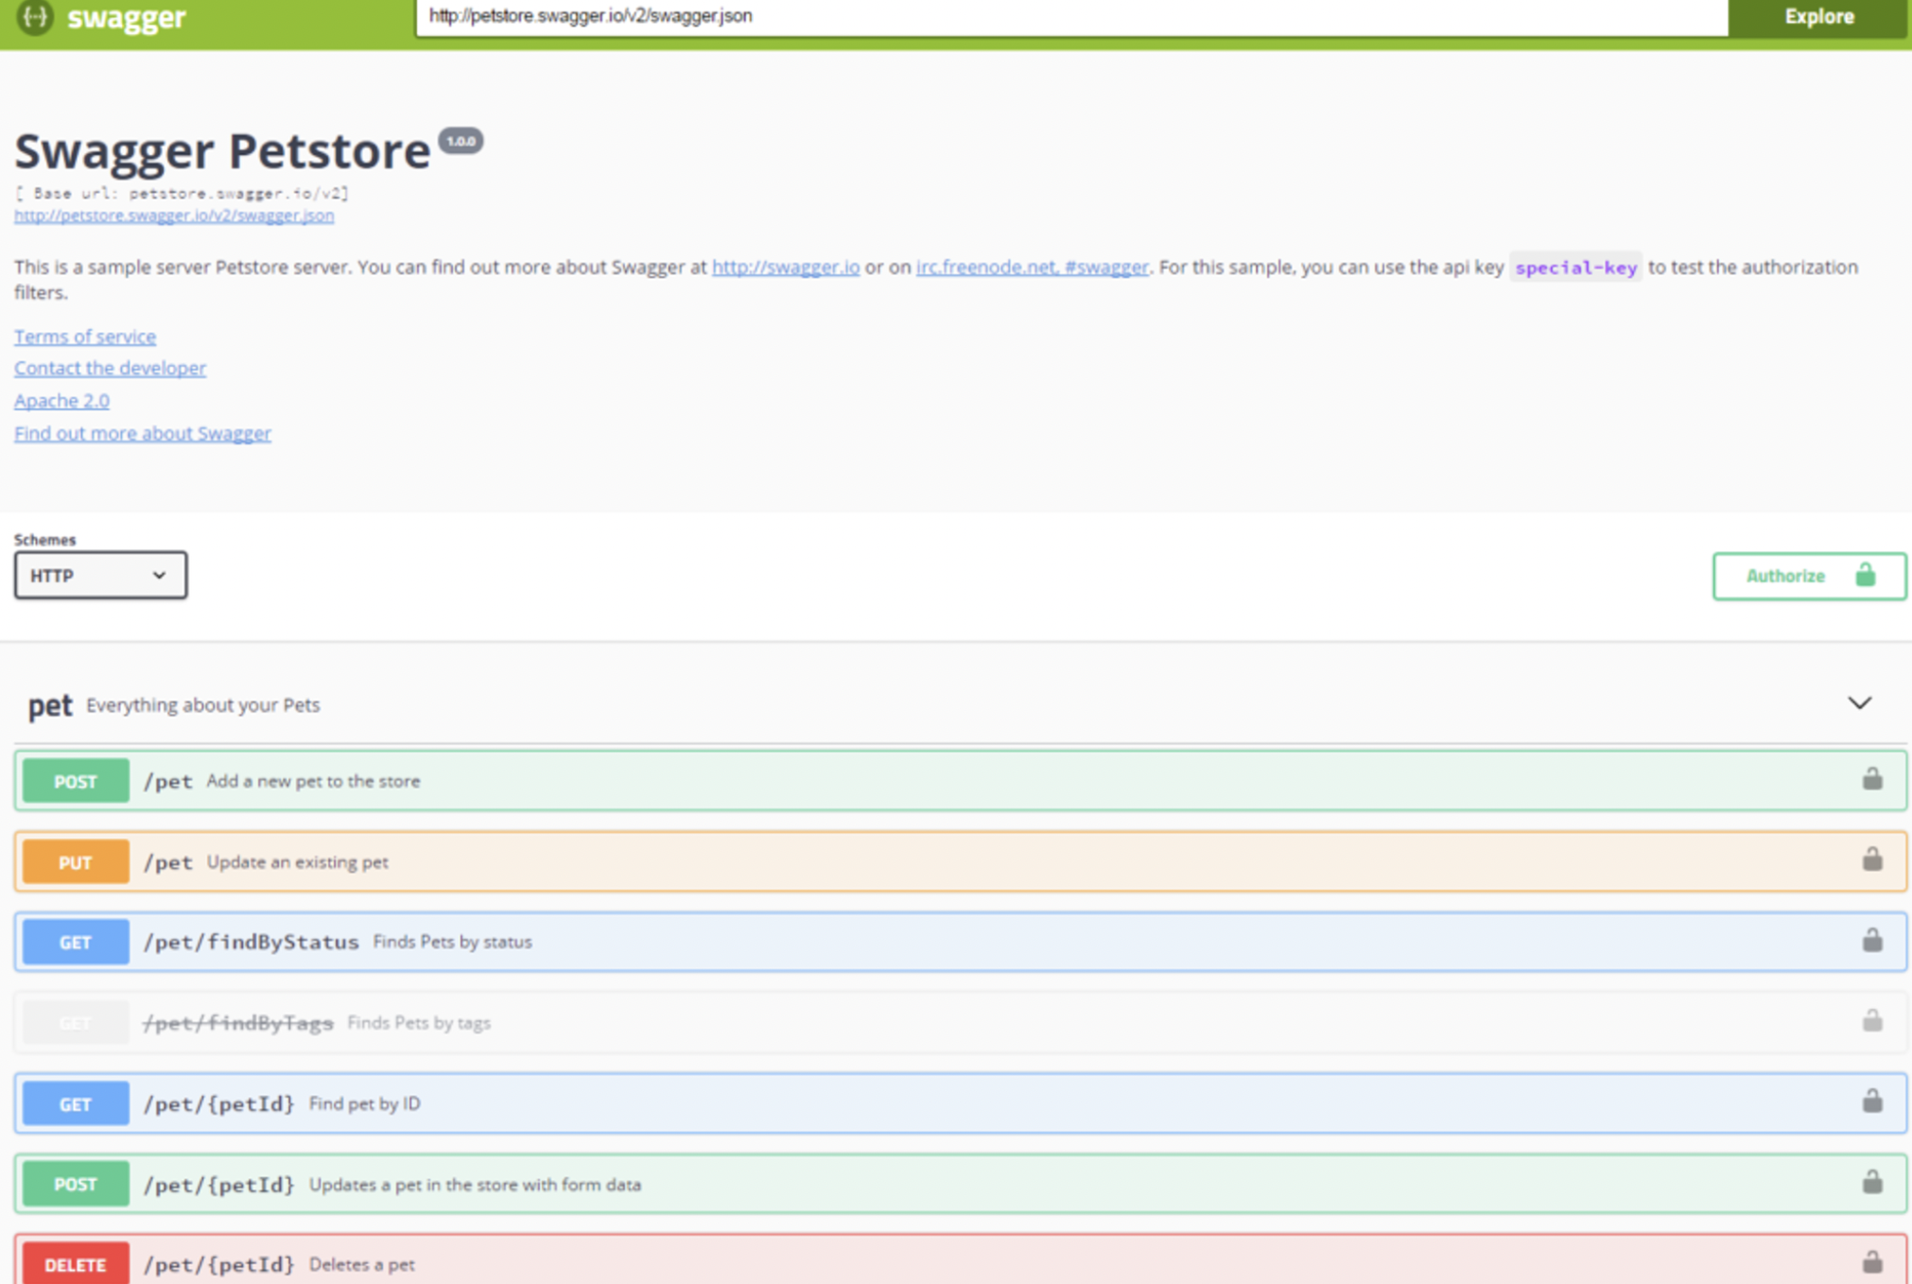Open the Apache 2.0 license link

pyautogui.click(x=61, y=401)
